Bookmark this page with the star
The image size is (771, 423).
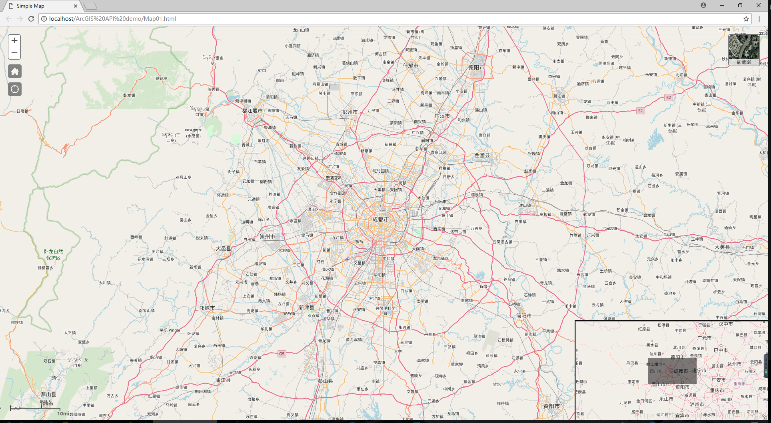[x=746, y=19]
